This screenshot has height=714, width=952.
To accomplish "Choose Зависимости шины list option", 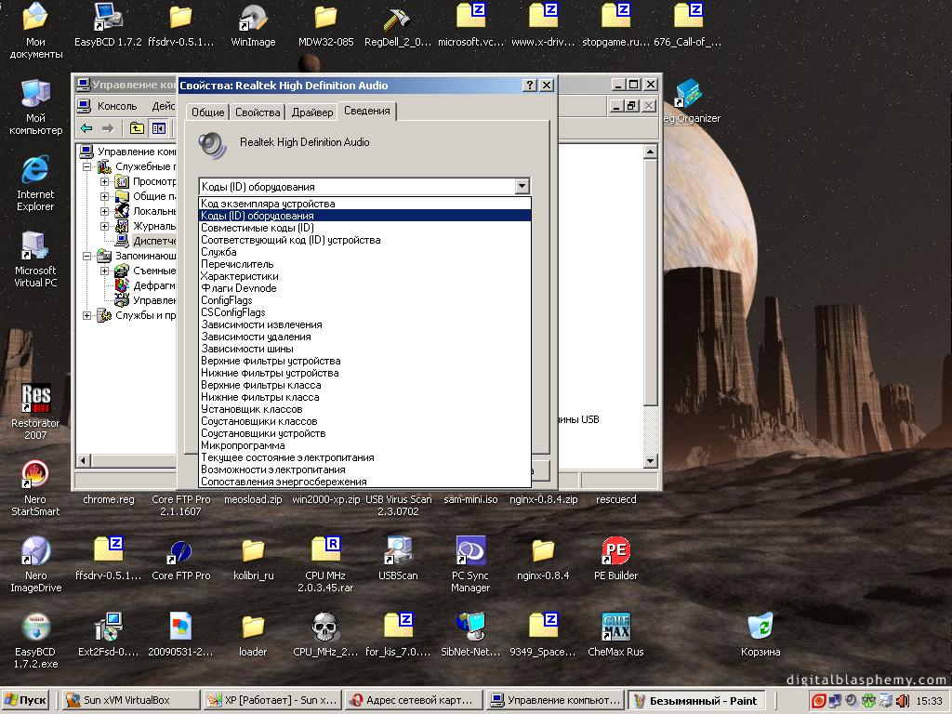I will click(x=260, y=349).
